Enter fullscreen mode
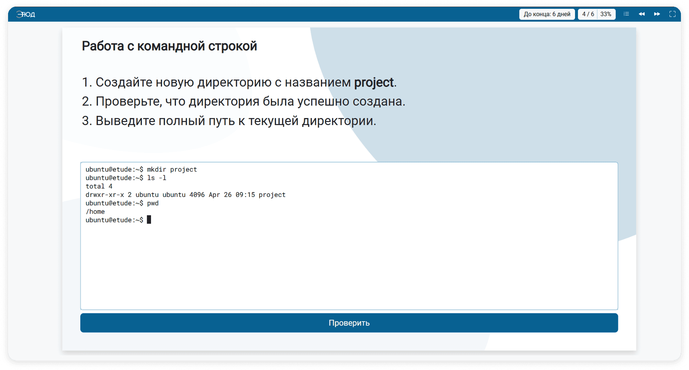 click(x=673, y=14)
